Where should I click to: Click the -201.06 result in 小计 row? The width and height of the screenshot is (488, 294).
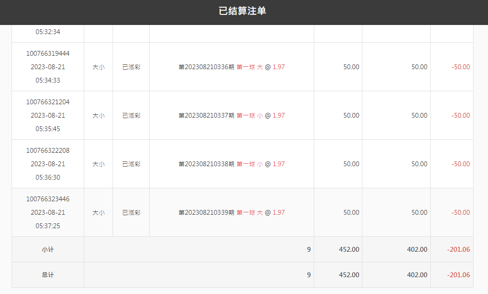(458, 249)
